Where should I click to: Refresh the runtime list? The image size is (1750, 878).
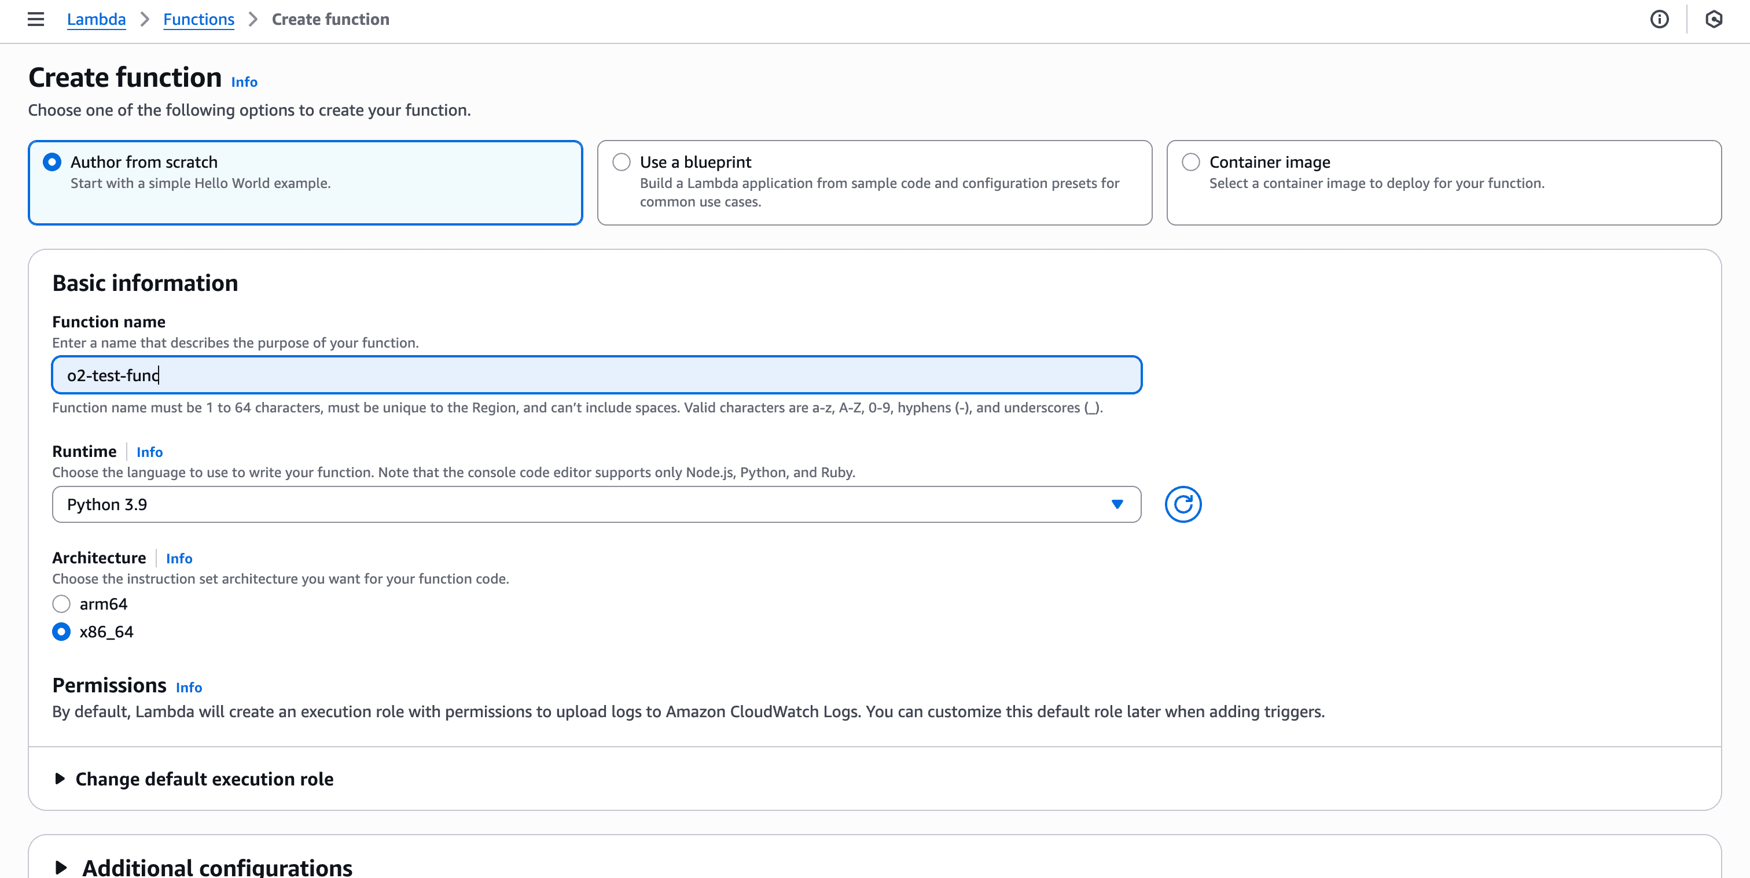click(x=1183, y=504)
